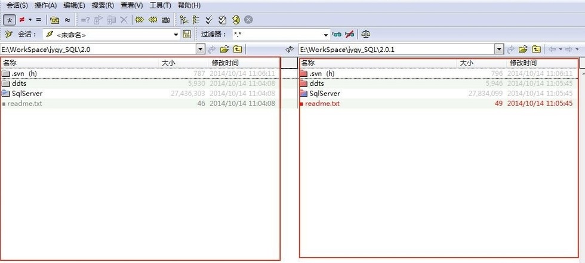Click the Sessions lightning icon left of 会话
Image resolution: width=585 pixels, height=263 pixels.
(x=8, y=34)
